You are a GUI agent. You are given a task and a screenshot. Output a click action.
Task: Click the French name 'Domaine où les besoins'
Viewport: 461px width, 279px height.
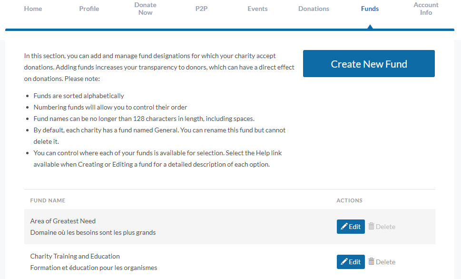[x=93, y=232]
